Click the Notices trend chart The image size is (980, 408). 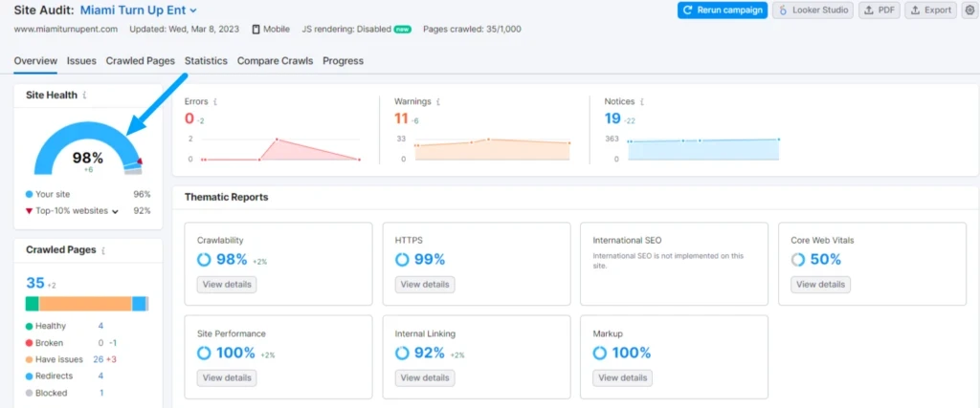[703, 149]
